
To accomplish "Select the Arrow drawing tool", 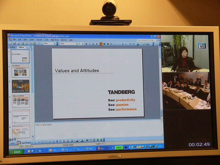I will point(38,142).
